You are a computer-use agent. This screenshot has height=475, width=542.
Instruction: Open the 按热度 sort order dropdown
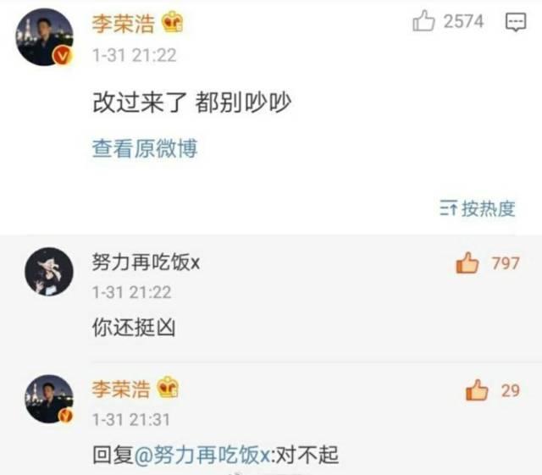478,208
